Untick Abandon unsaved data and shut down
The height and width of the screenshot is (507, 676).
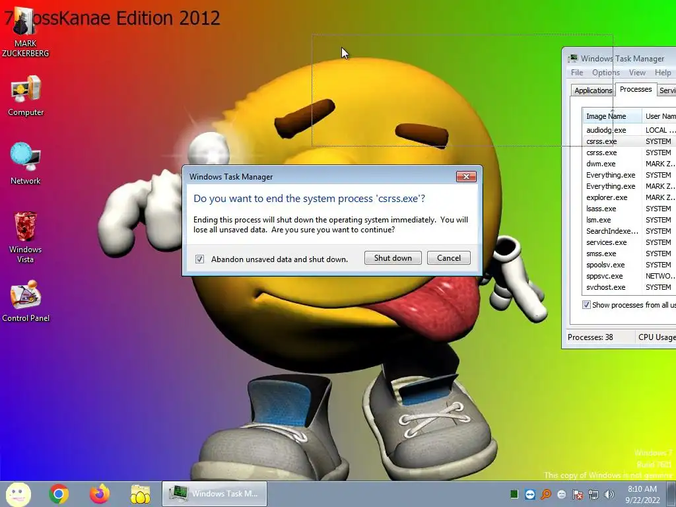(199, 259)
